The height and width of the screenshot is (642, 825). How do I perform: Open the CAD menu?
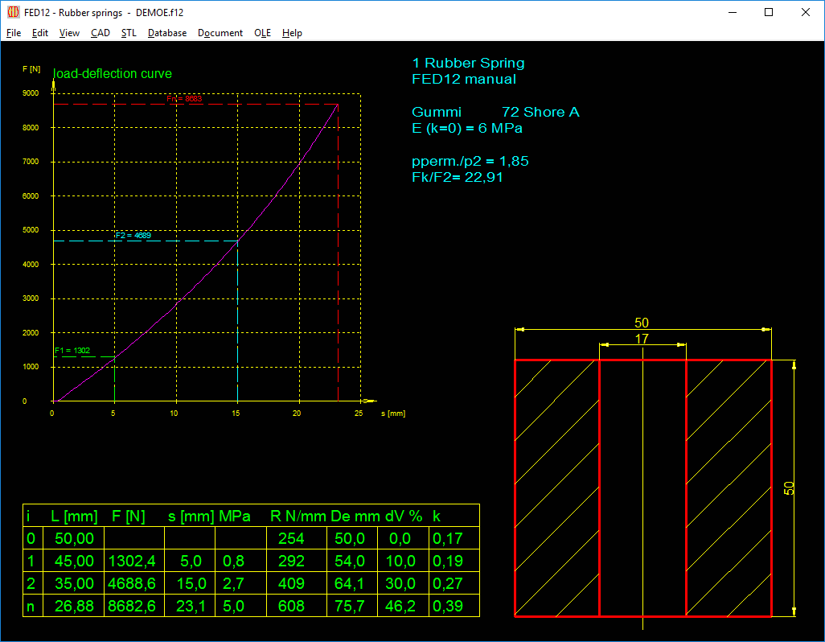point(101,33)
